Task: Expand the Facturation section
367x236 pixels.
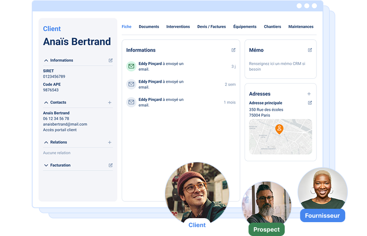Action: click(46, 165)
